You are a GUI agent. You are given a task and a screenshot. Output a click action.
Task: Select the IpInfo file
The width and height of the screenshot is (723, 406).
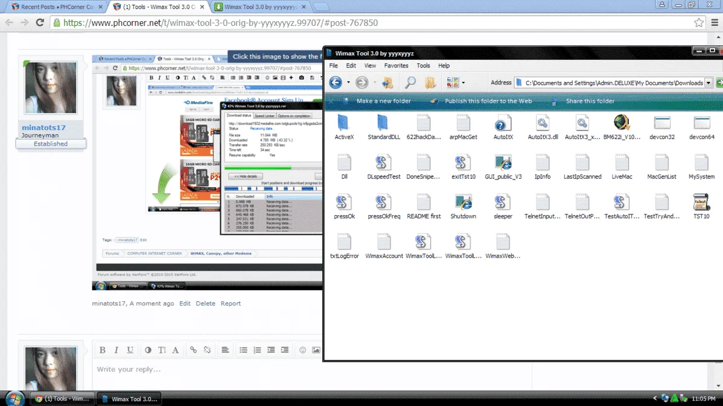point(542,167)
